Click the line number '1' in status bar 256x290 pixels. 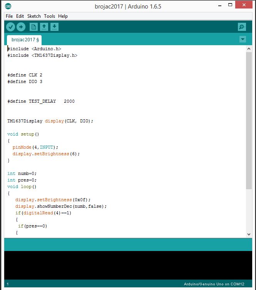[x=8, y=284]
